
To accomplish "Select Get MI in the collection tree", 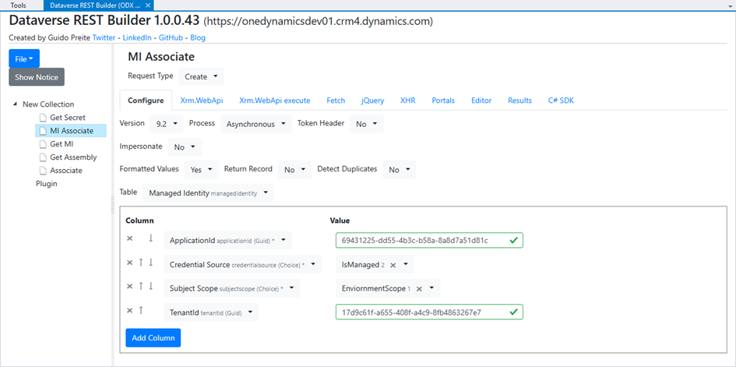I will point(62,144).
